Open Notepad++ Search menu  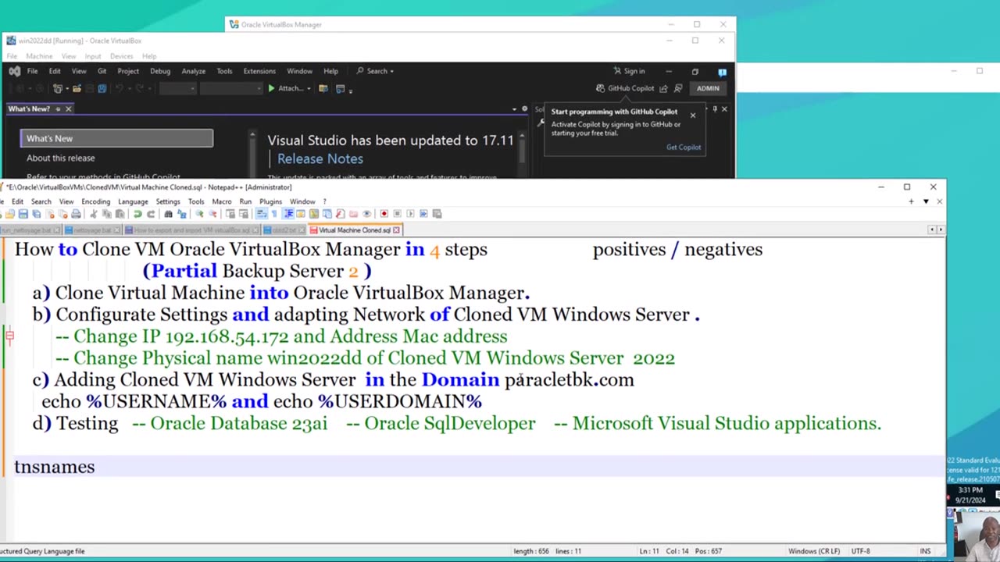41,201
